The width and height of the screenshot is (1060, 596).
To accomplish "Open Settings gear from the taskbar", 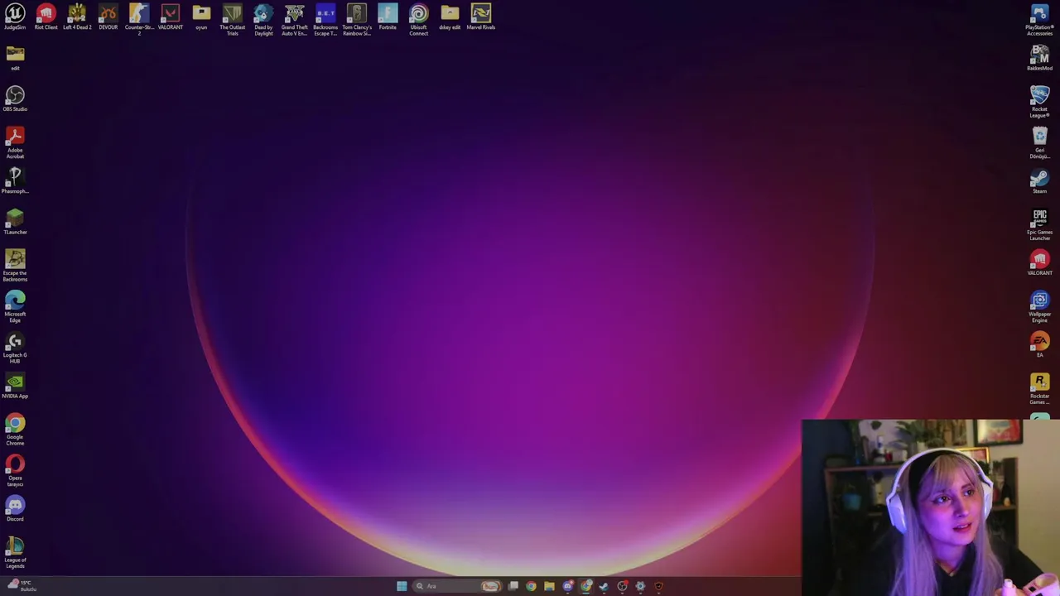I will tap(640, 586).
